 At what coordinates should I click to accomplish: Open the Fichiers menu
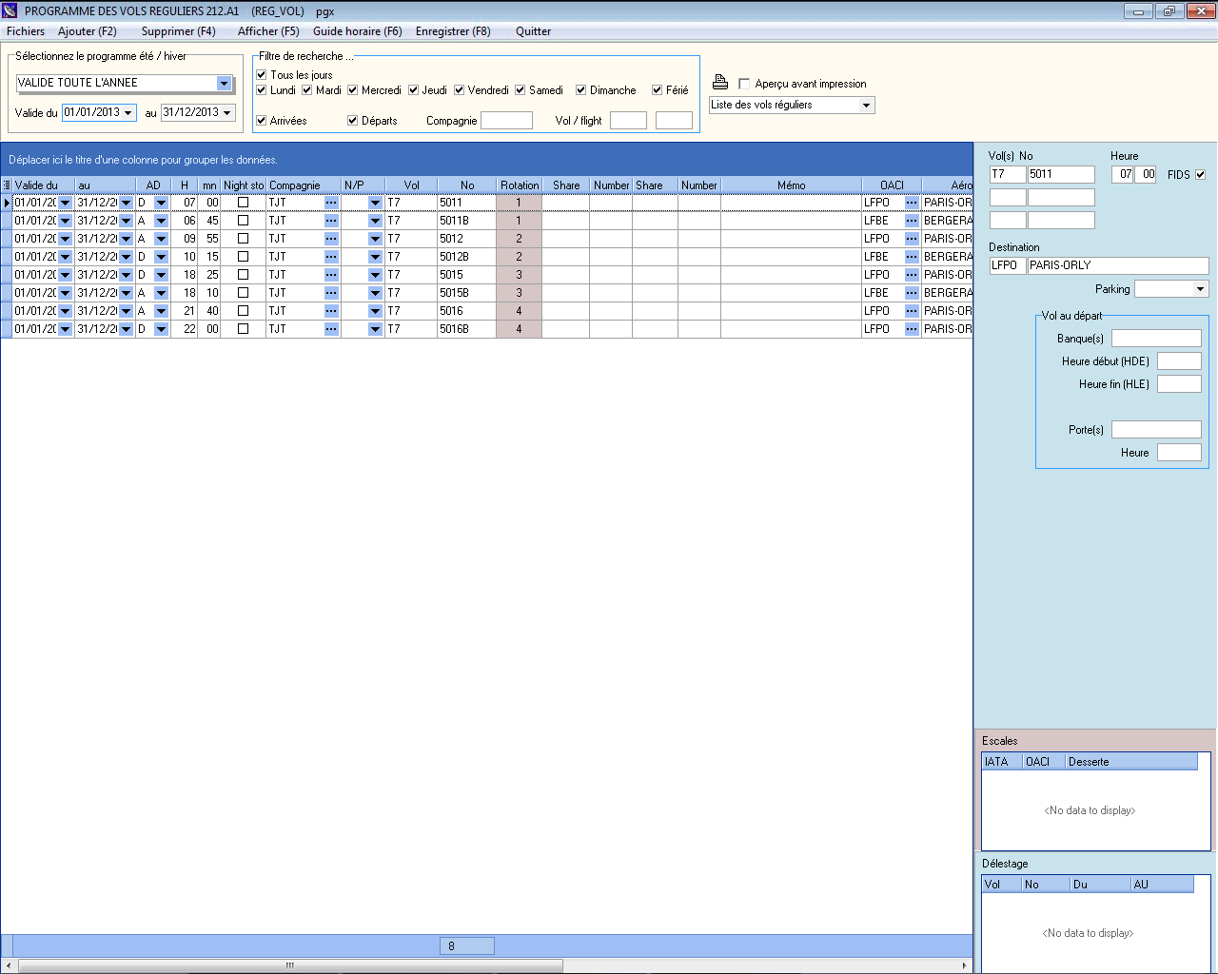(x=26, y=31)
